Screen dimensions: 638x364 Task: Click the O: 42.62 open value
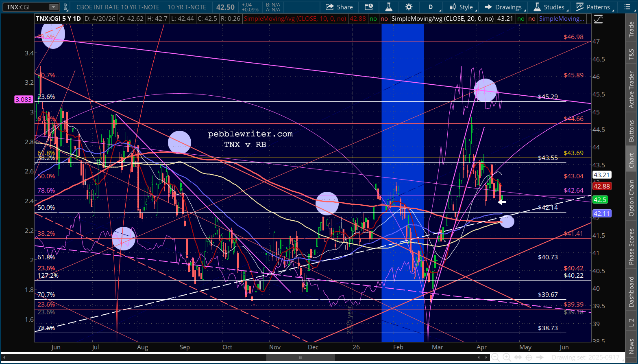click(x=131, y=19)
